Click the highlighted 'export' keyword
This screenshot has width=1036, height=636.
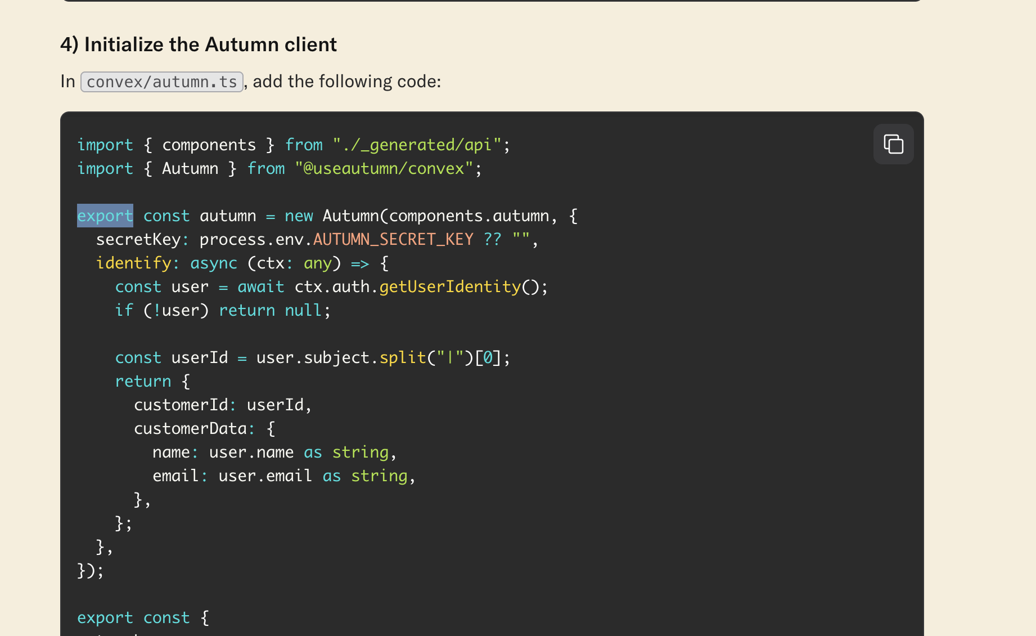click(x=105, y=216)
